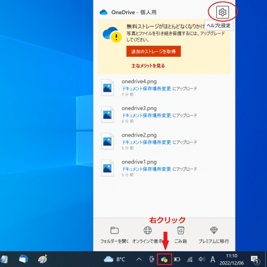Screen dimensions: 267x267
Task: Click the onedrive4.png image file icon
Action: coord(107,88)
